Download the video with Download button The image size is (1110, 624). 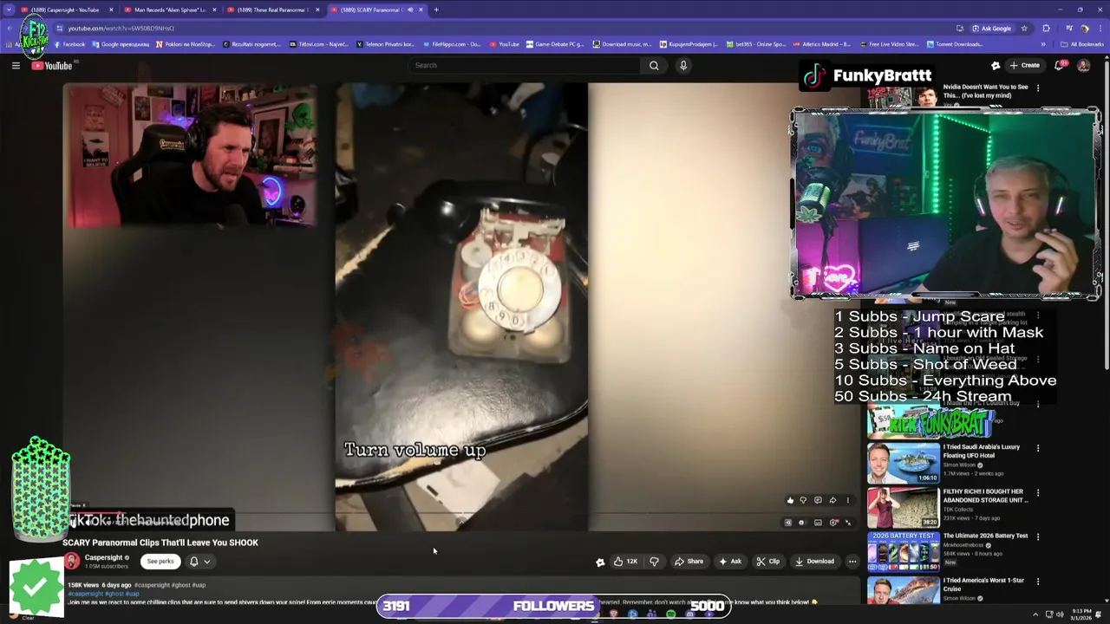(x=814, y=562)
